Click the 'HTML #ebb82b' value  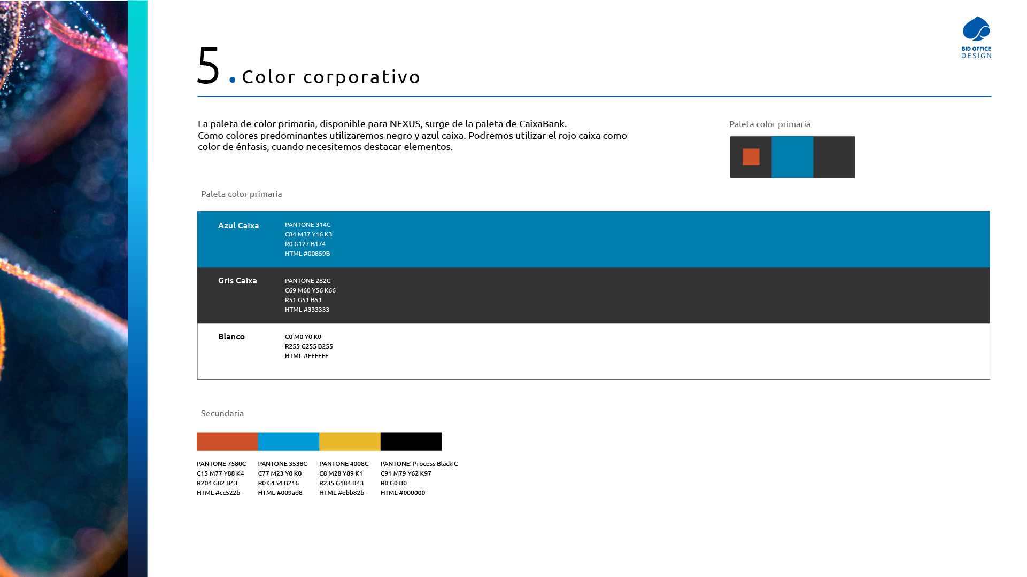click(x=342, y=493)
